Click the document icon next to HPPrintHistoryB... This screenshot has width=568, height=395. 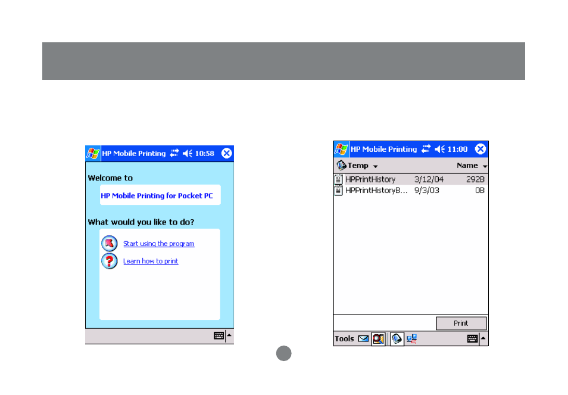click(x=338, y=190)
